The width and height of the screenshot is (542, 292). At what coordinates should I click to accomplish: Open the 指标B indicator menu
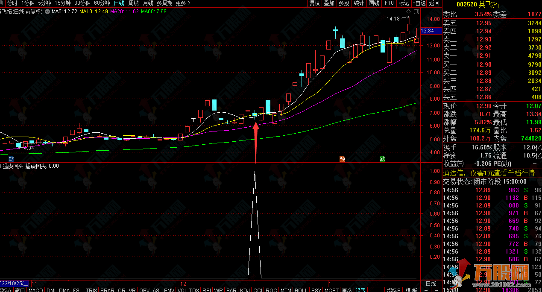(394, 290)
